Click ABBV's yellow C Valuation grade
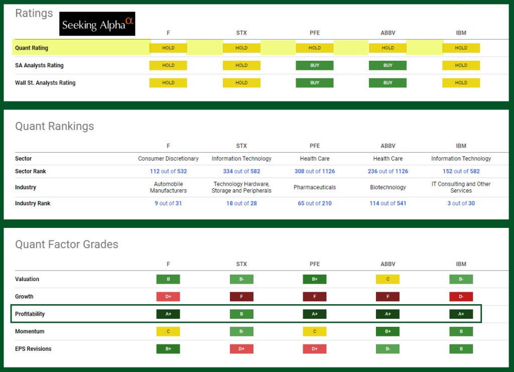This screenshot has width=514, height=372. (x=388, y=279)
